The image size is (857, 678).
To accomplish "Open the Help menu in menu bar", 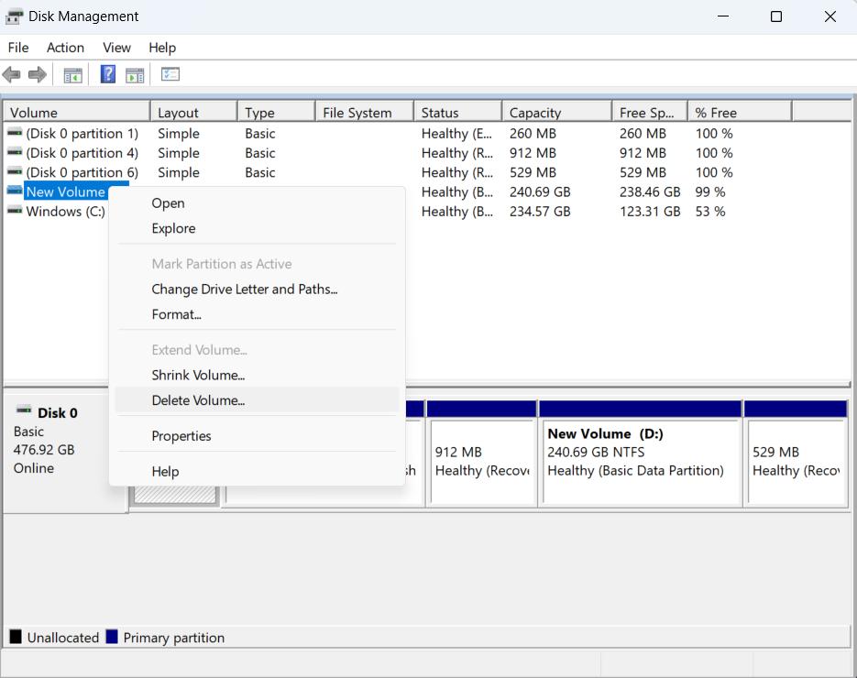I will click(162, 48).
